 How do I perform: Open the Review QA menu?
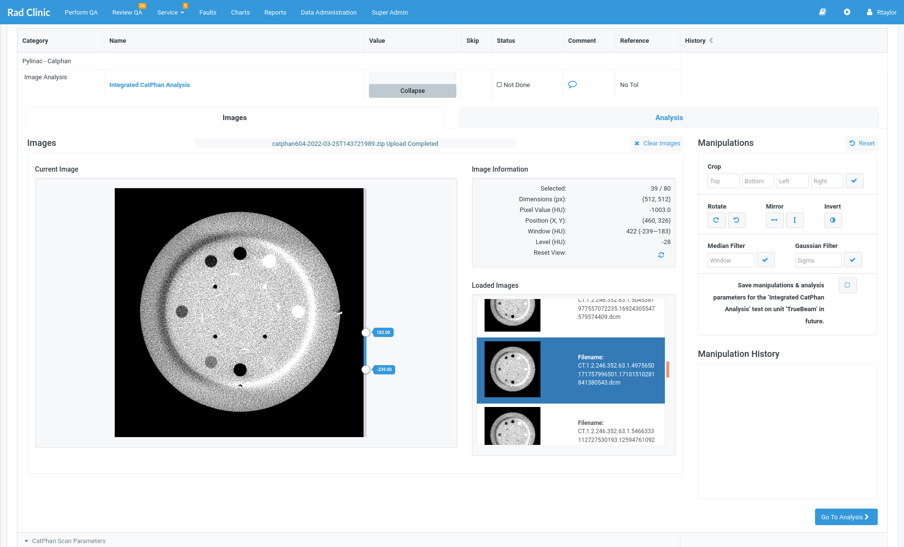[127, 12]
